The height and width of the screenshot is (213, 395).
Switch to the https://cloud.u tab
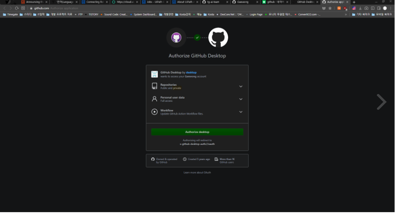[x=125, y=2]
